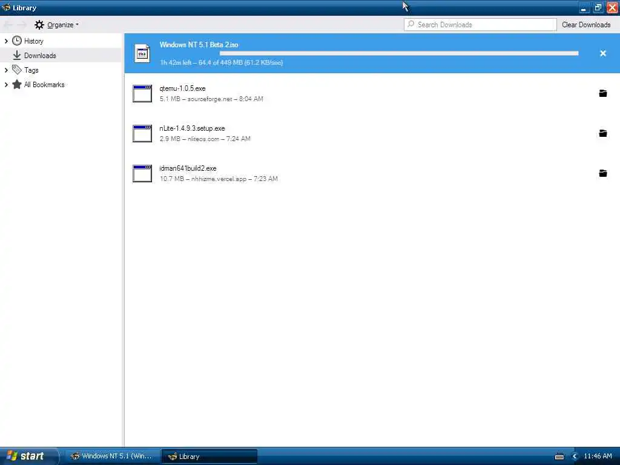Select Tags in the sidebar
Screen dimensions: 620x465
(31, 70)
